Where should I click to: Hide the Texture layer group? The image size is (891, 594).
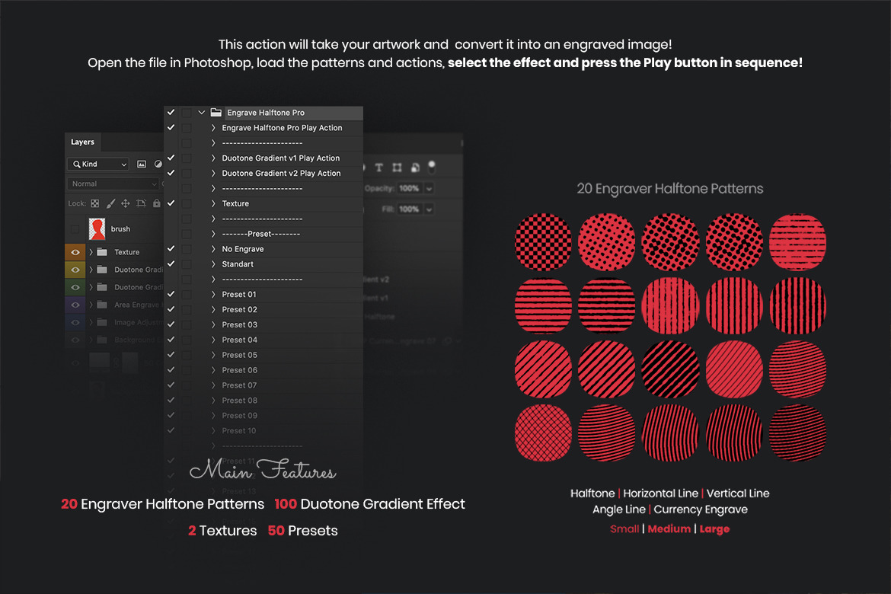75,252
